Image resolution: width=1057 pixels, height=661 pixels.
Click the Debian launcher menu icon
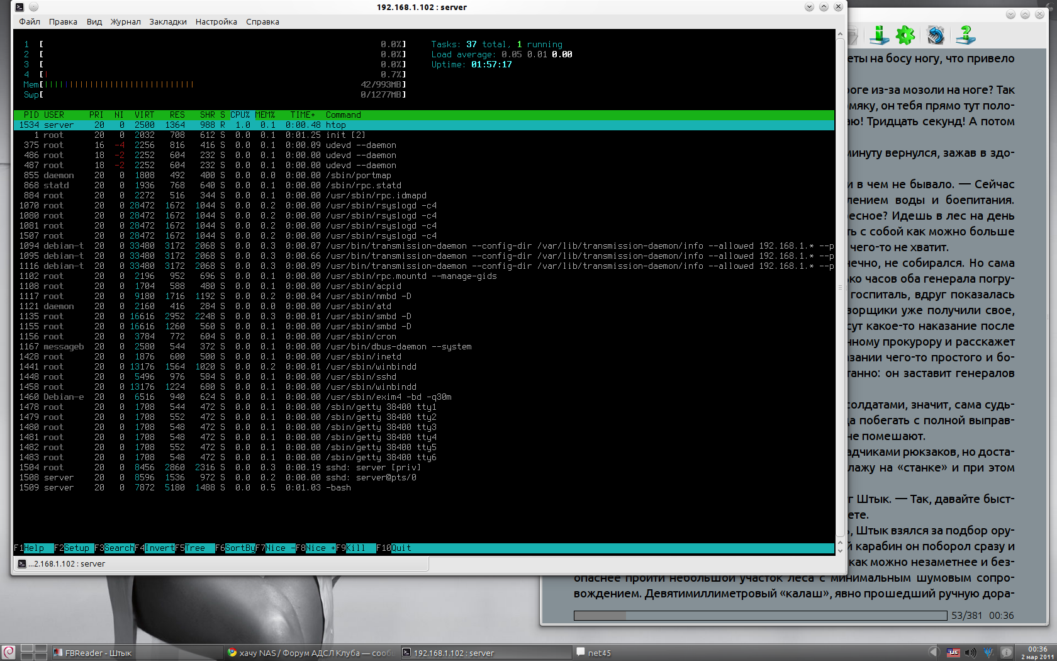[x=8, y=653]
